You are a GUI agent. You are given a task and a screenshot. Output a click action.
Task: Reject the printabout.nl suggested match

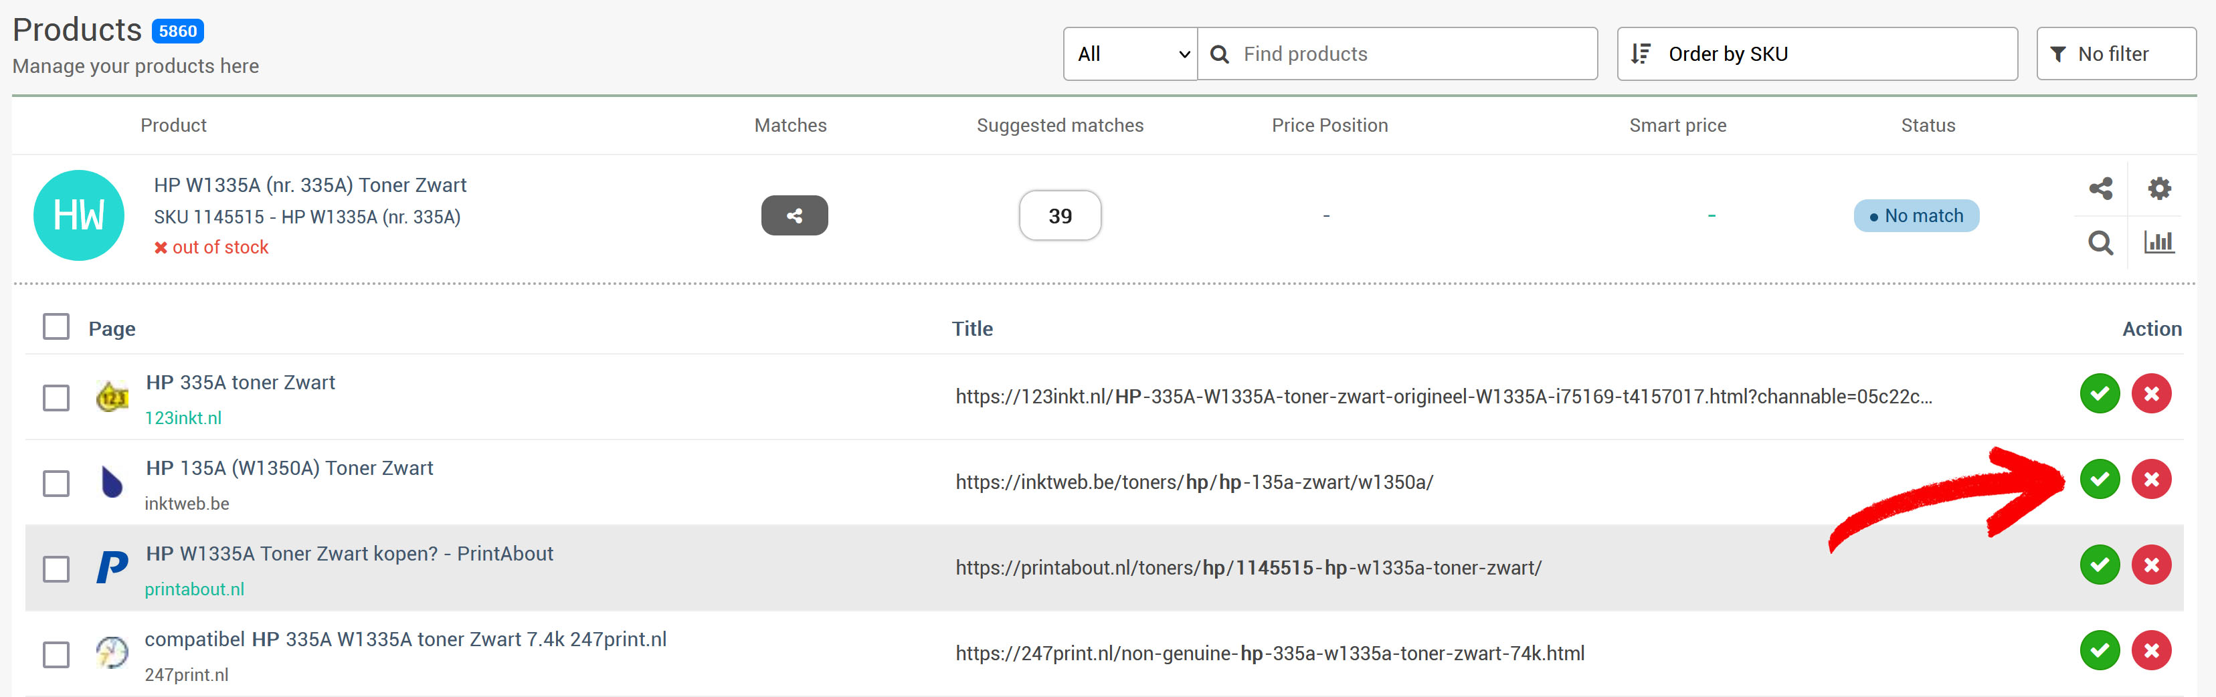(2150, 565)
